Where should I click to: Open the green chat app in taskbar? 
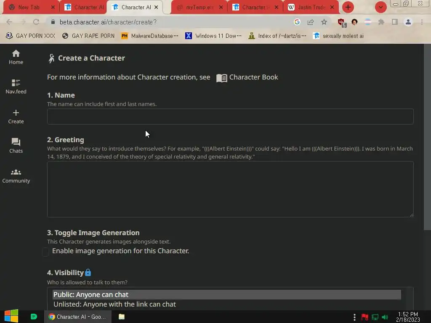click(34, 317)
